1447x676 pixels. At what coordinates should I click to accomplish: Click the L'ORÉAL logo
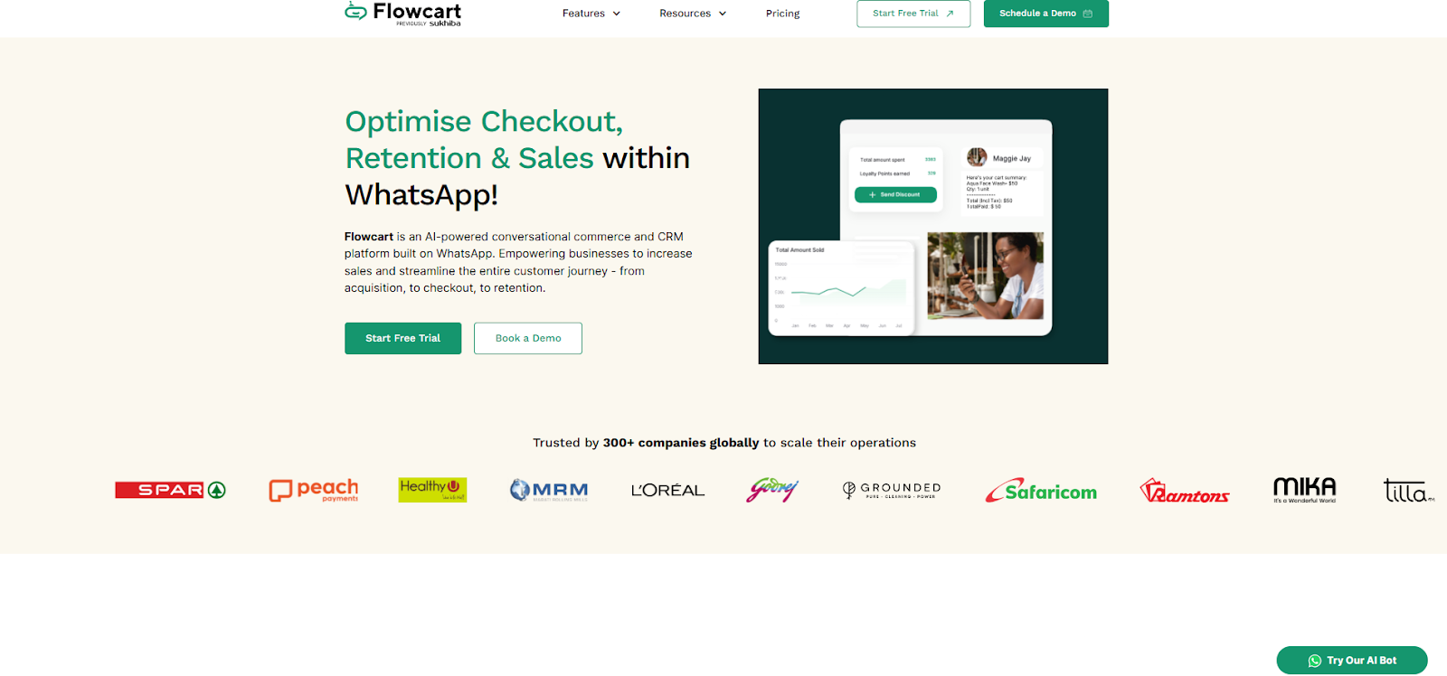tap(667, 491)
